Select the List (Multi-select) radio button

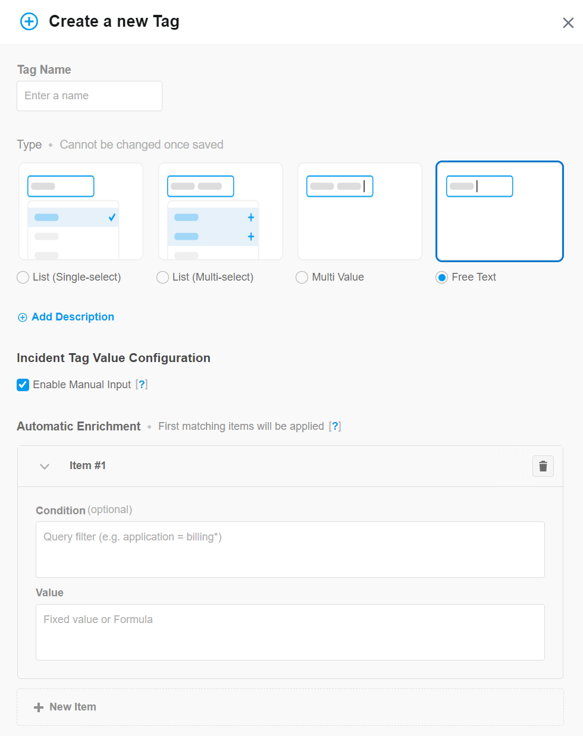pos(162,277)
